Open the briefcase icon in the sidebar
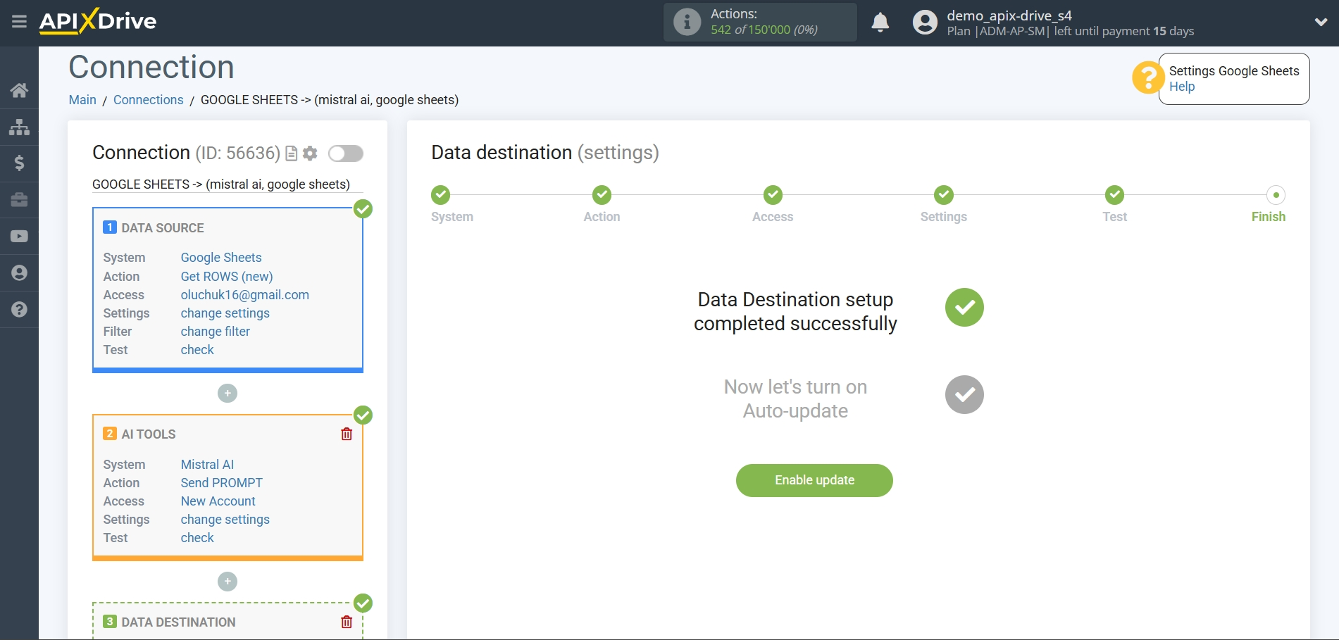 click(x=19, y=200)
